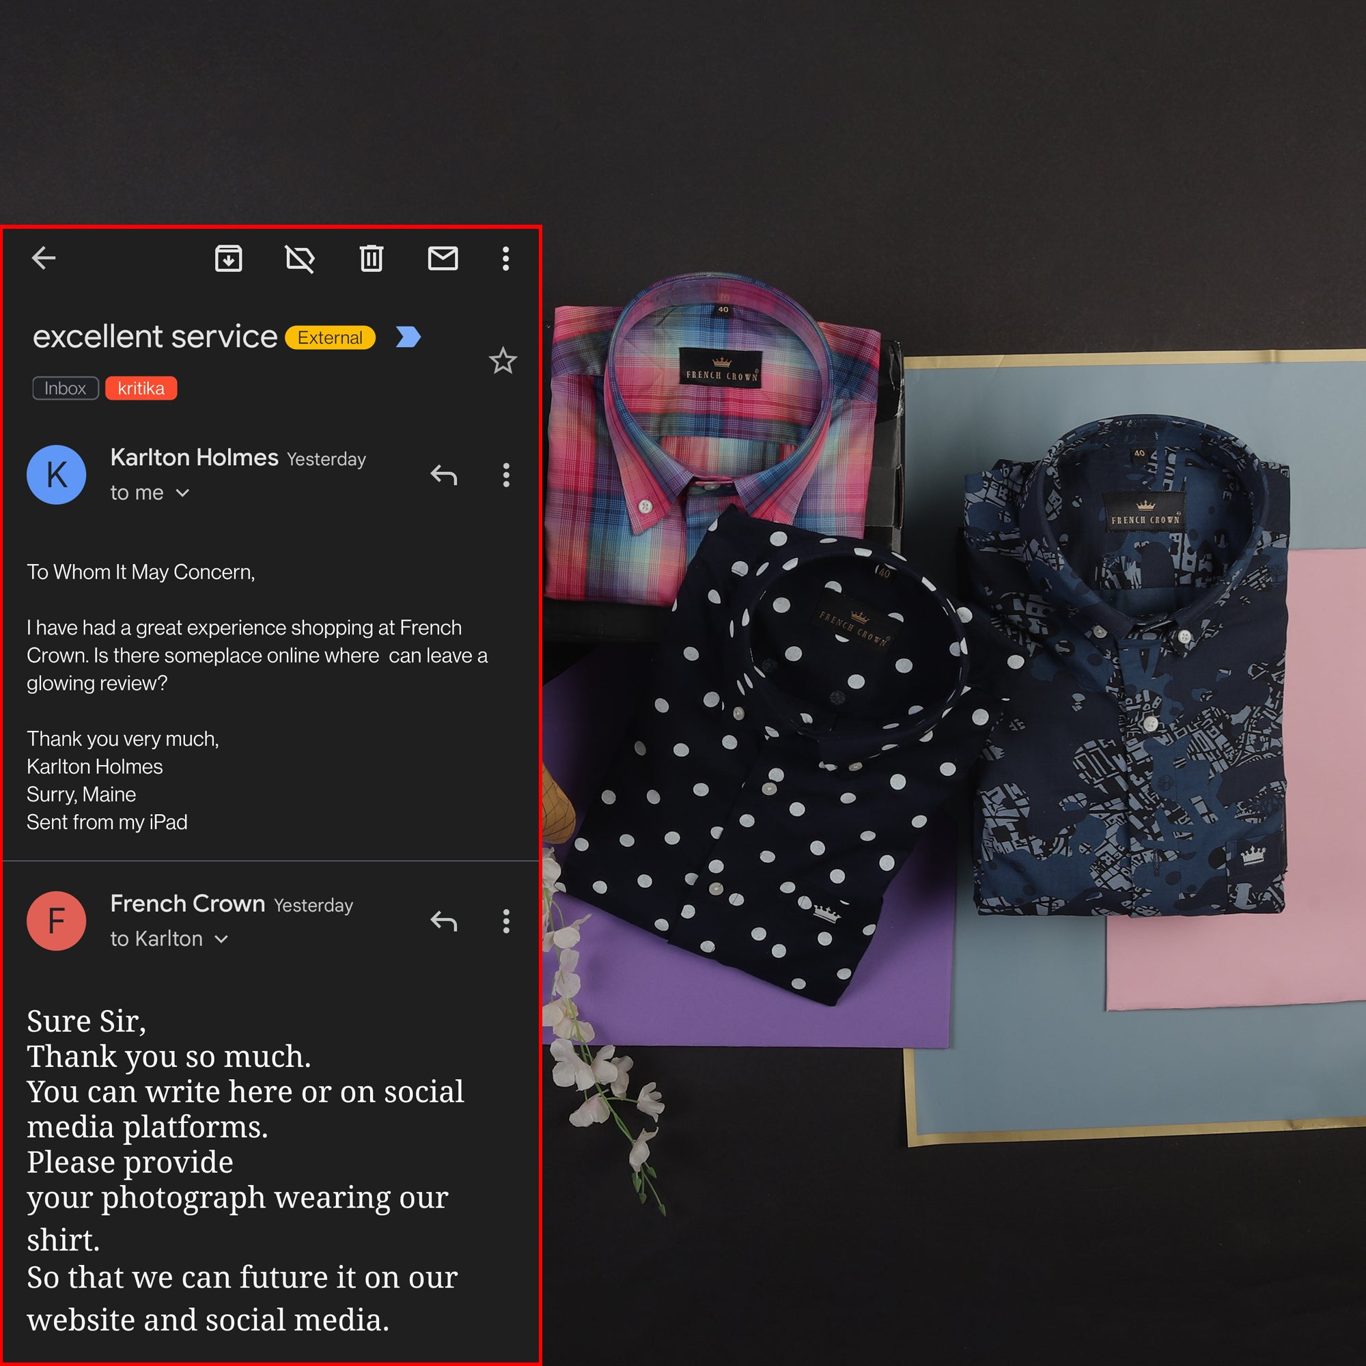Viewport: 1366px width, 1366px height.
Task: Mark email as unread envelope icon
Action: [x=443, y=259]
